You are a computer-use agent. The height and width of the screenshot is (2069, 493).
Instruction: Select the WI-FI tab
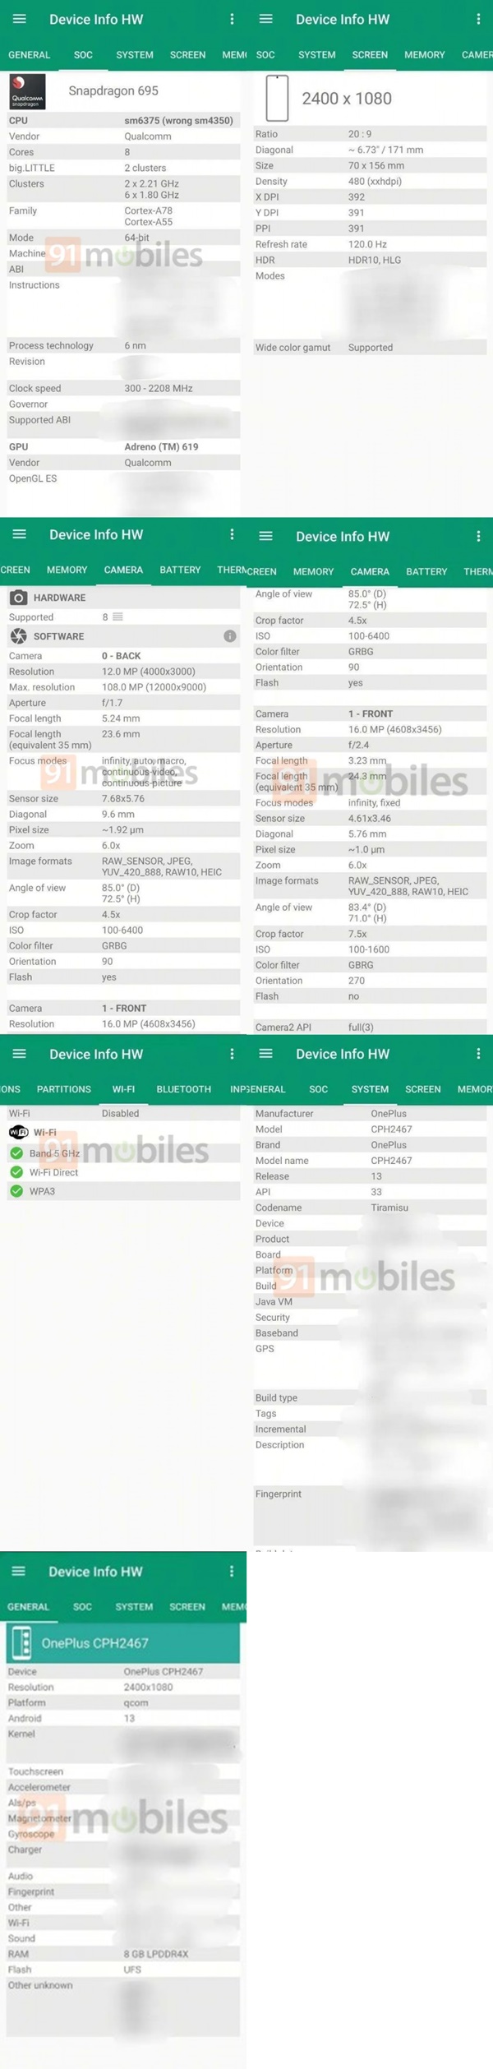[123, 1089]
